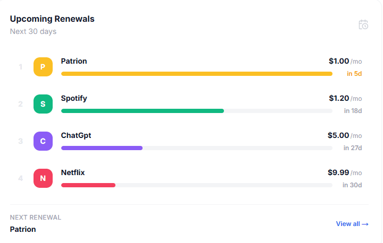This screenshot has height=243, width=383.
Task: Click the green Spotify S icon
Action: [43, 104]
